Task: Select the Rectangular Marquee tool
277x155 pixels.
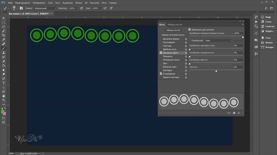Action: tap(3, 22)
